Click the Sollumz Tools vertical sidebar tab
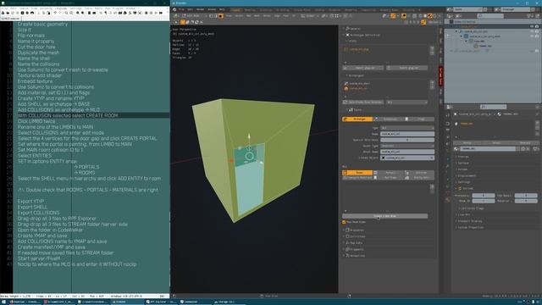Screen dimensions: 542x305 tap(440, 75)
